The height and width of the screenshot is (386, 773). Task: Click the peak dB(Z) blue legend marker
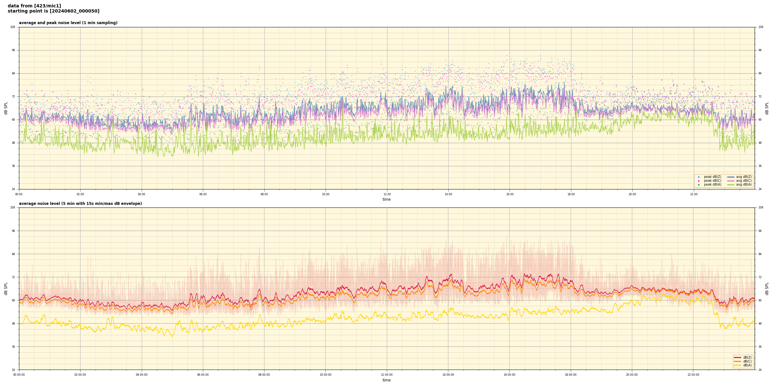click(699, 177)
